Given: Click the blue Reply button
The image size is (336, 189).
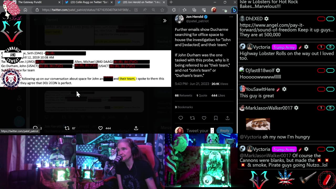Looking at the screenshot, I should click(x=224, y=130).
